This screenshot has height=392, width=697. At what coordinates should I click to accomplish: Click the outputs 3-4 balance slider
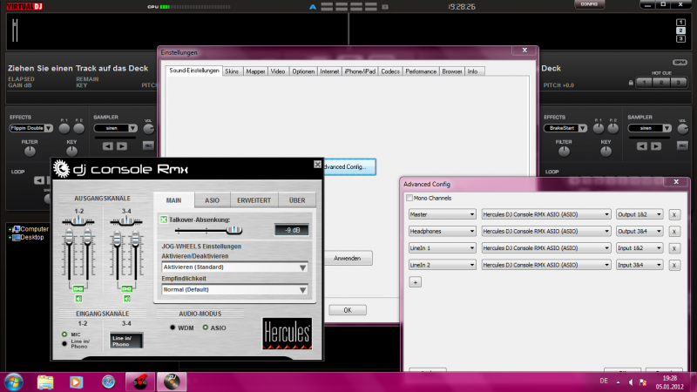(x=126, y=220)
